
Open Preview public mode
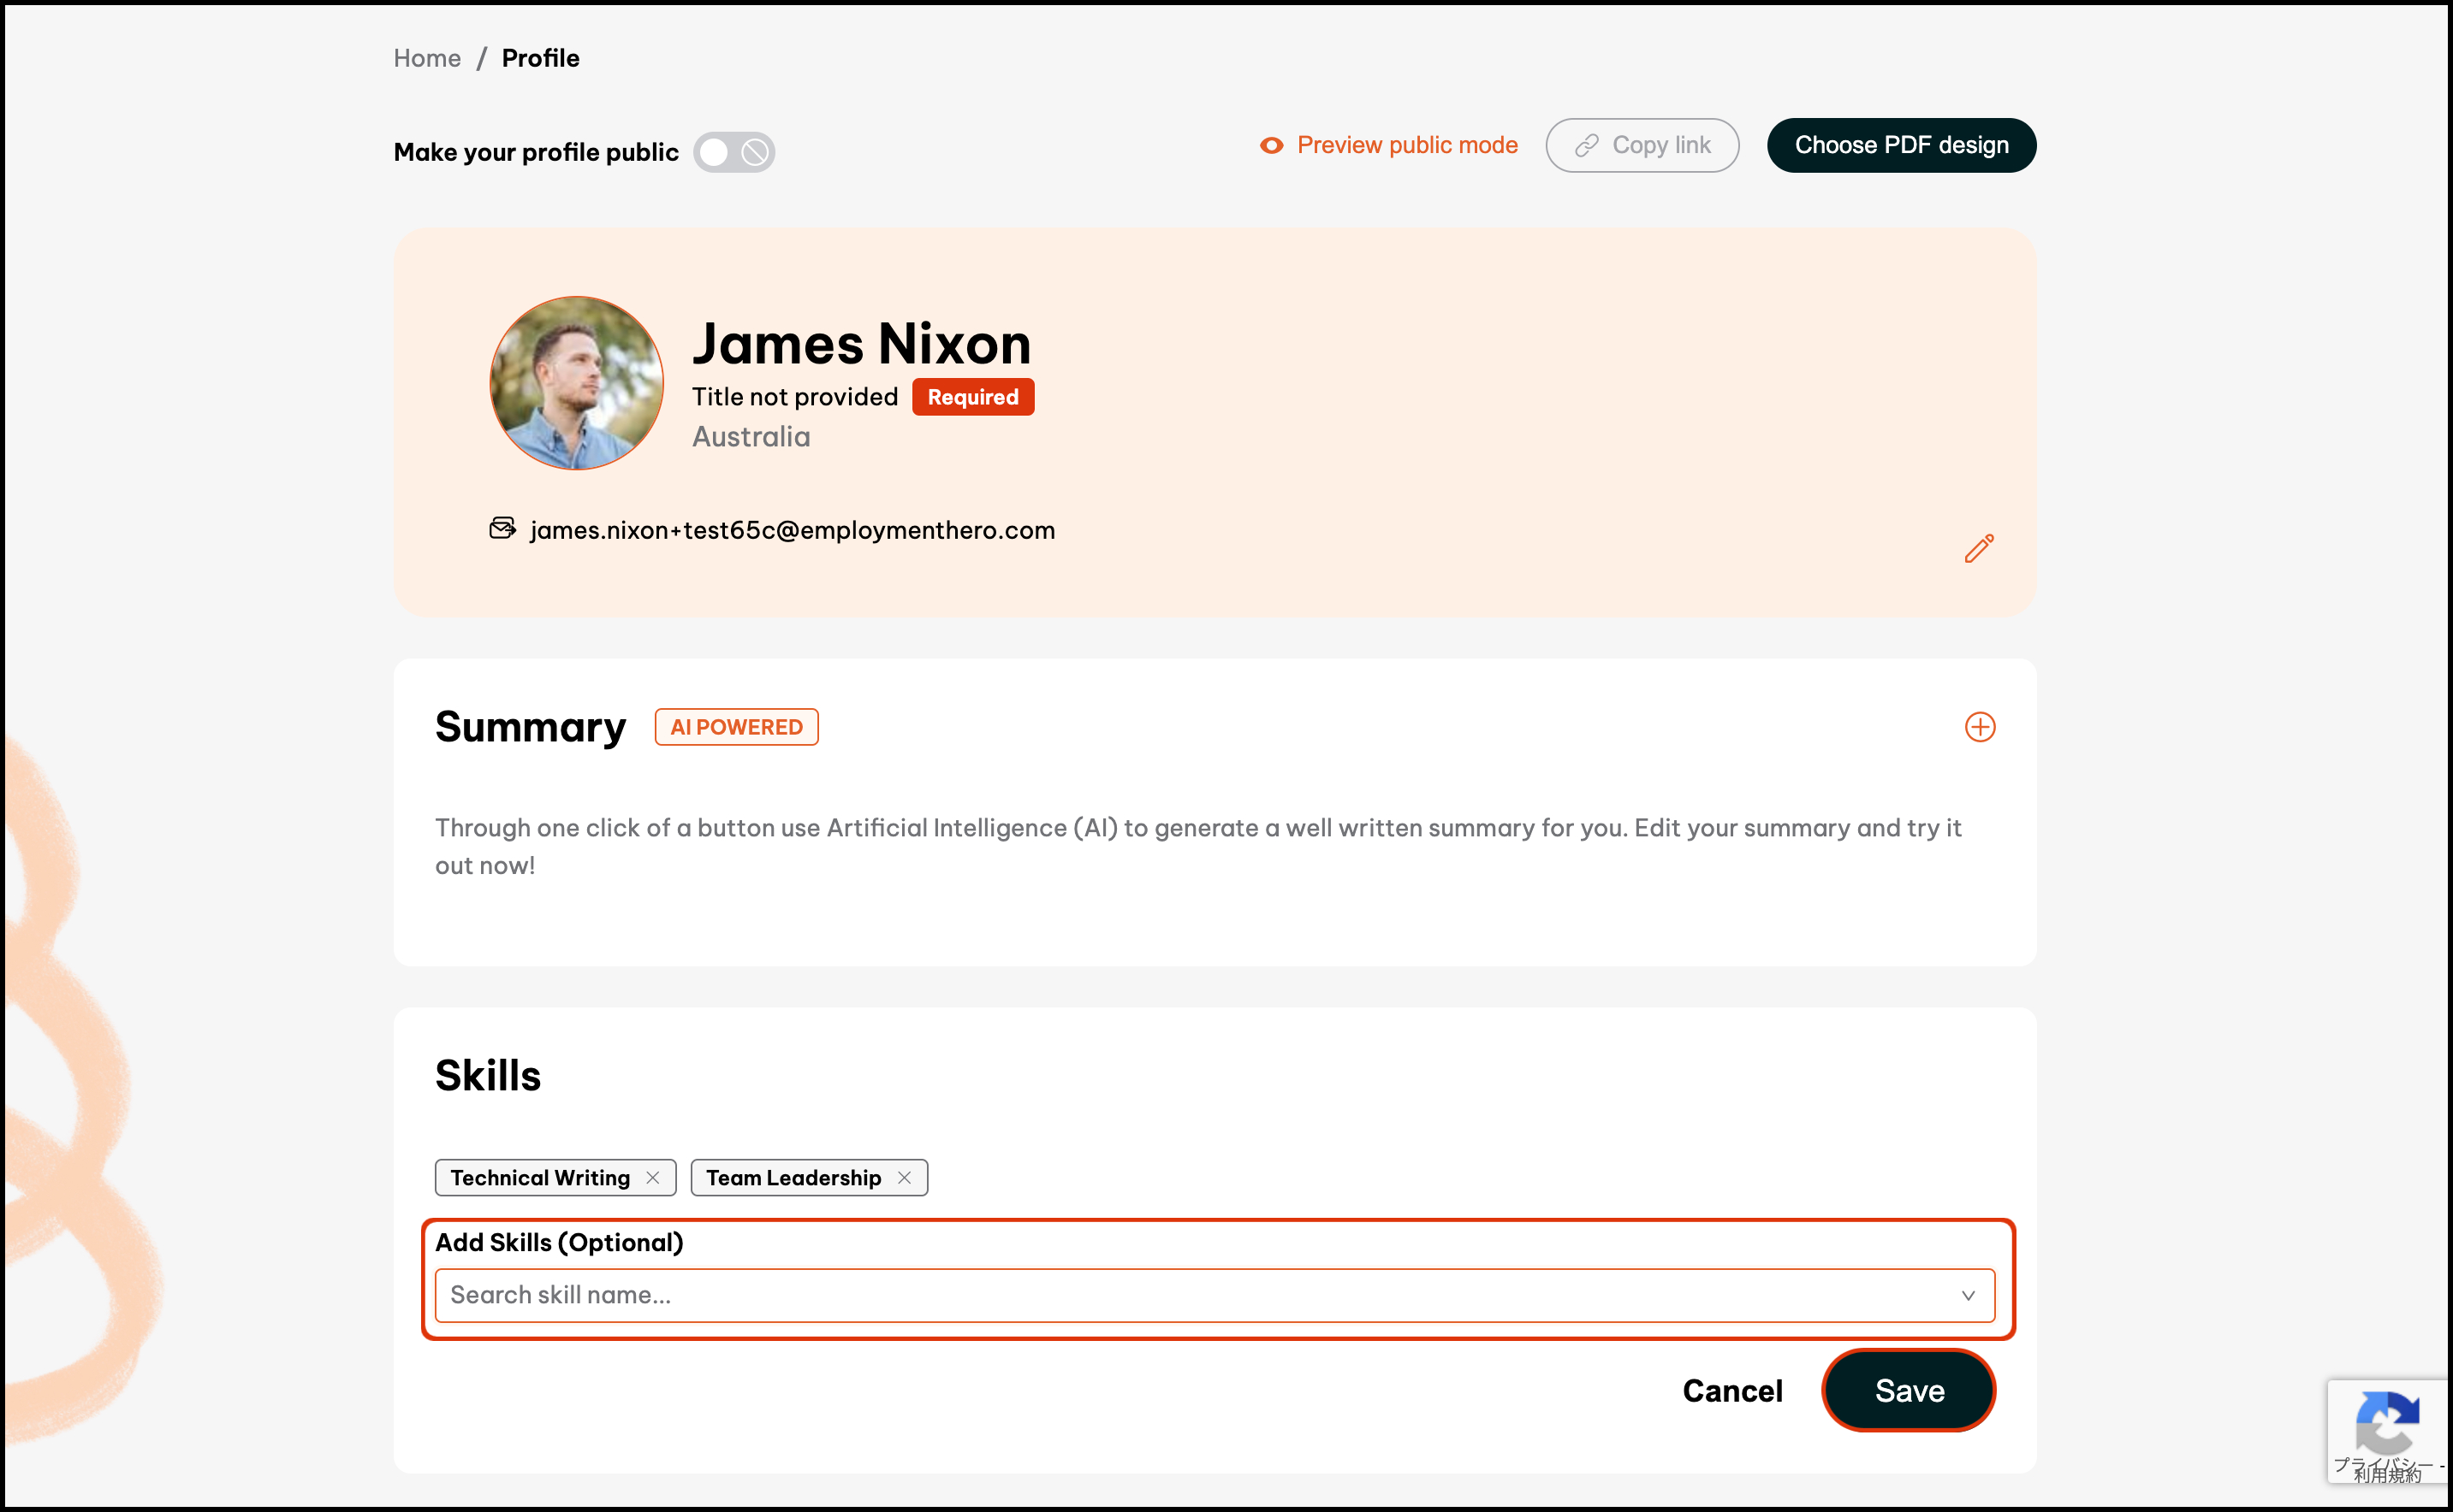coord(1406,146)
